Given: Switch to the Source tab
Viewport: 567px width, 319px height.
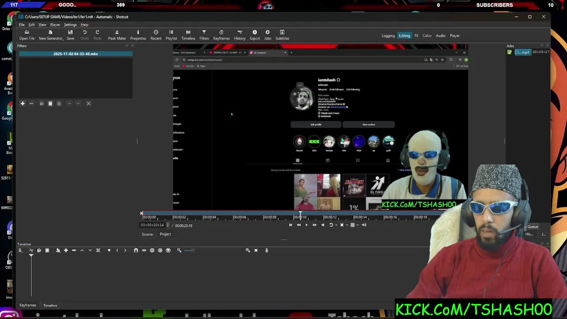Looking at the screenshot, I should tap(147, 234).
